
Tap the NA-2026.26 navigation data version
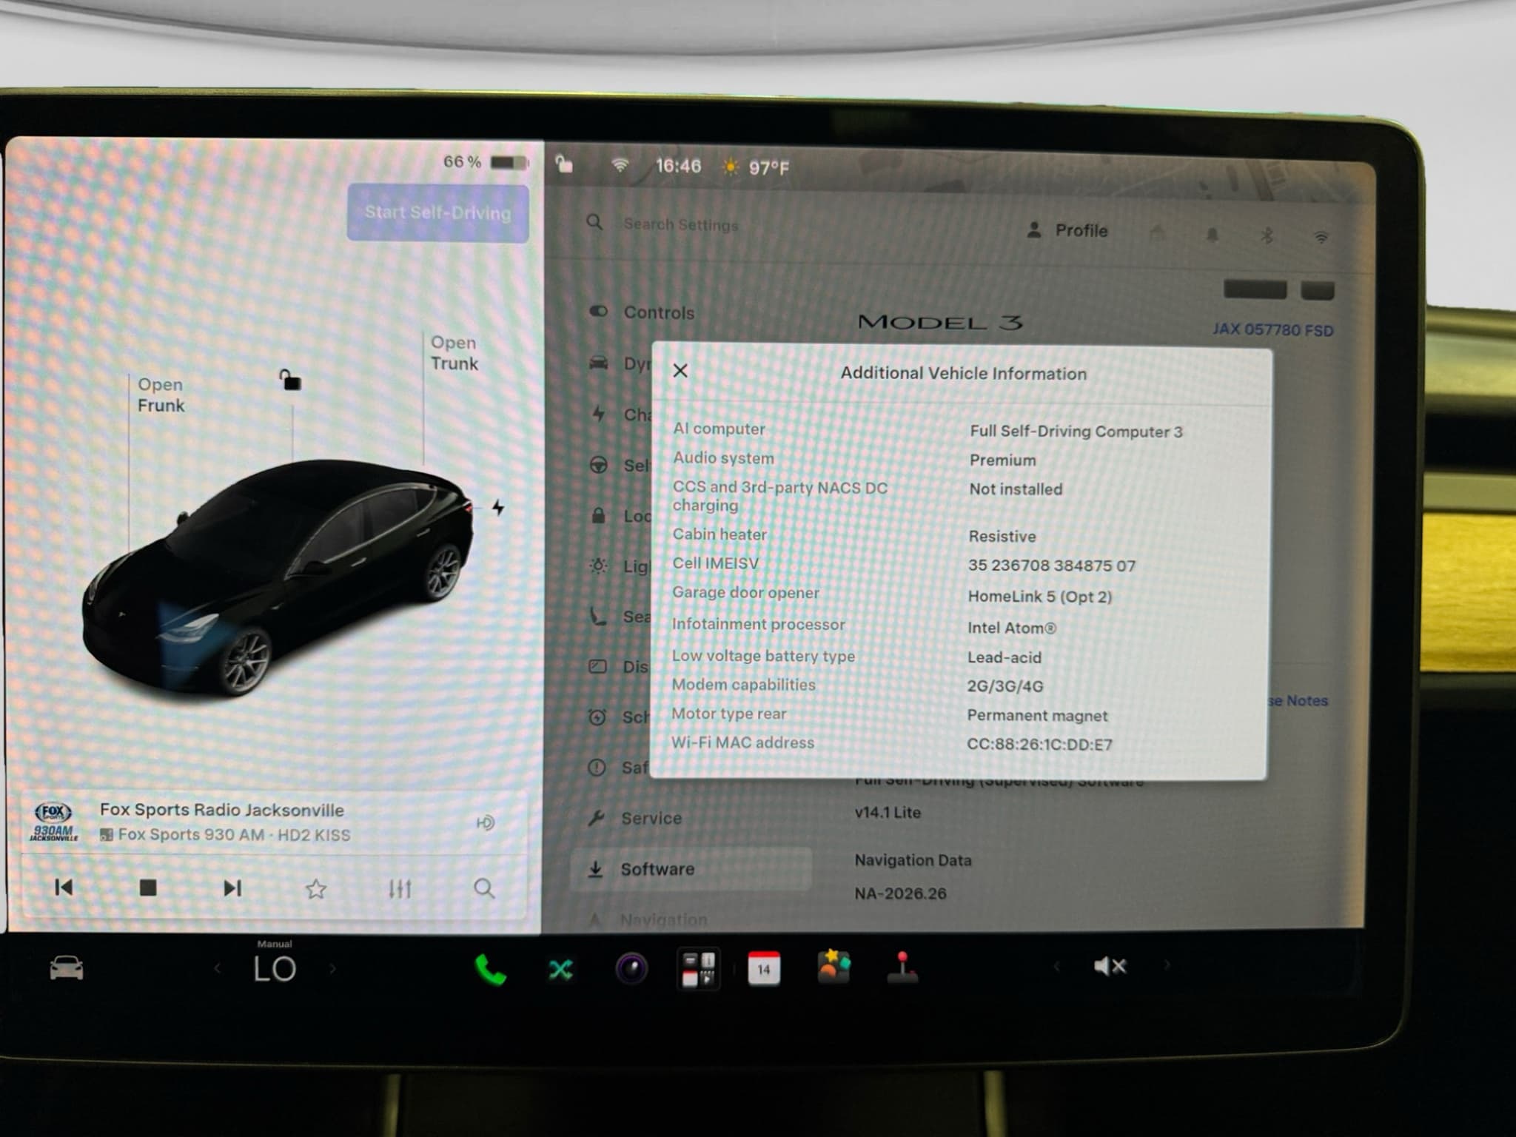(x=900, y=893)
